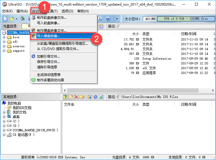Expand the 我的文档 tree node
The width and height of the screenshot is (216, 160).
(4, 112)
